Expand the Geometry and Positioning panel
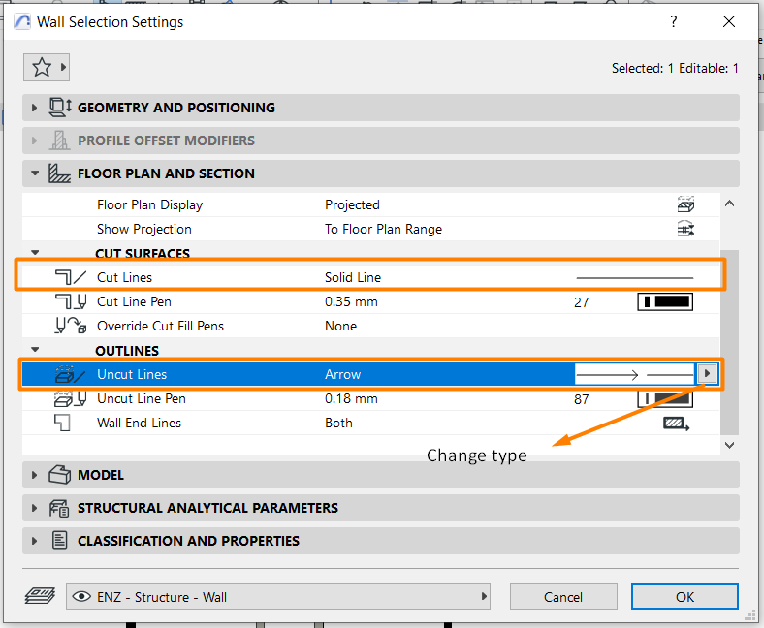 [x=34, y=108]
